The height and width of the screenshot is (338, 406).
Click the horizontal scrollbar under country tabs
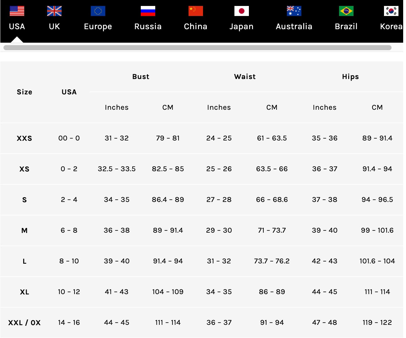click(197, 48)
